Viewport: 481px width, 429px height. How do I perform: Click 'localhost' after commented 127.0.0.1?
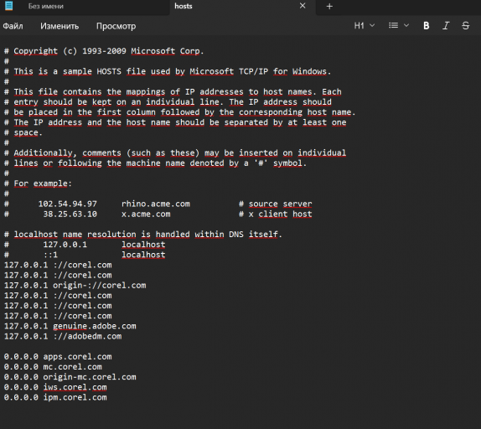tap(143, 245)
